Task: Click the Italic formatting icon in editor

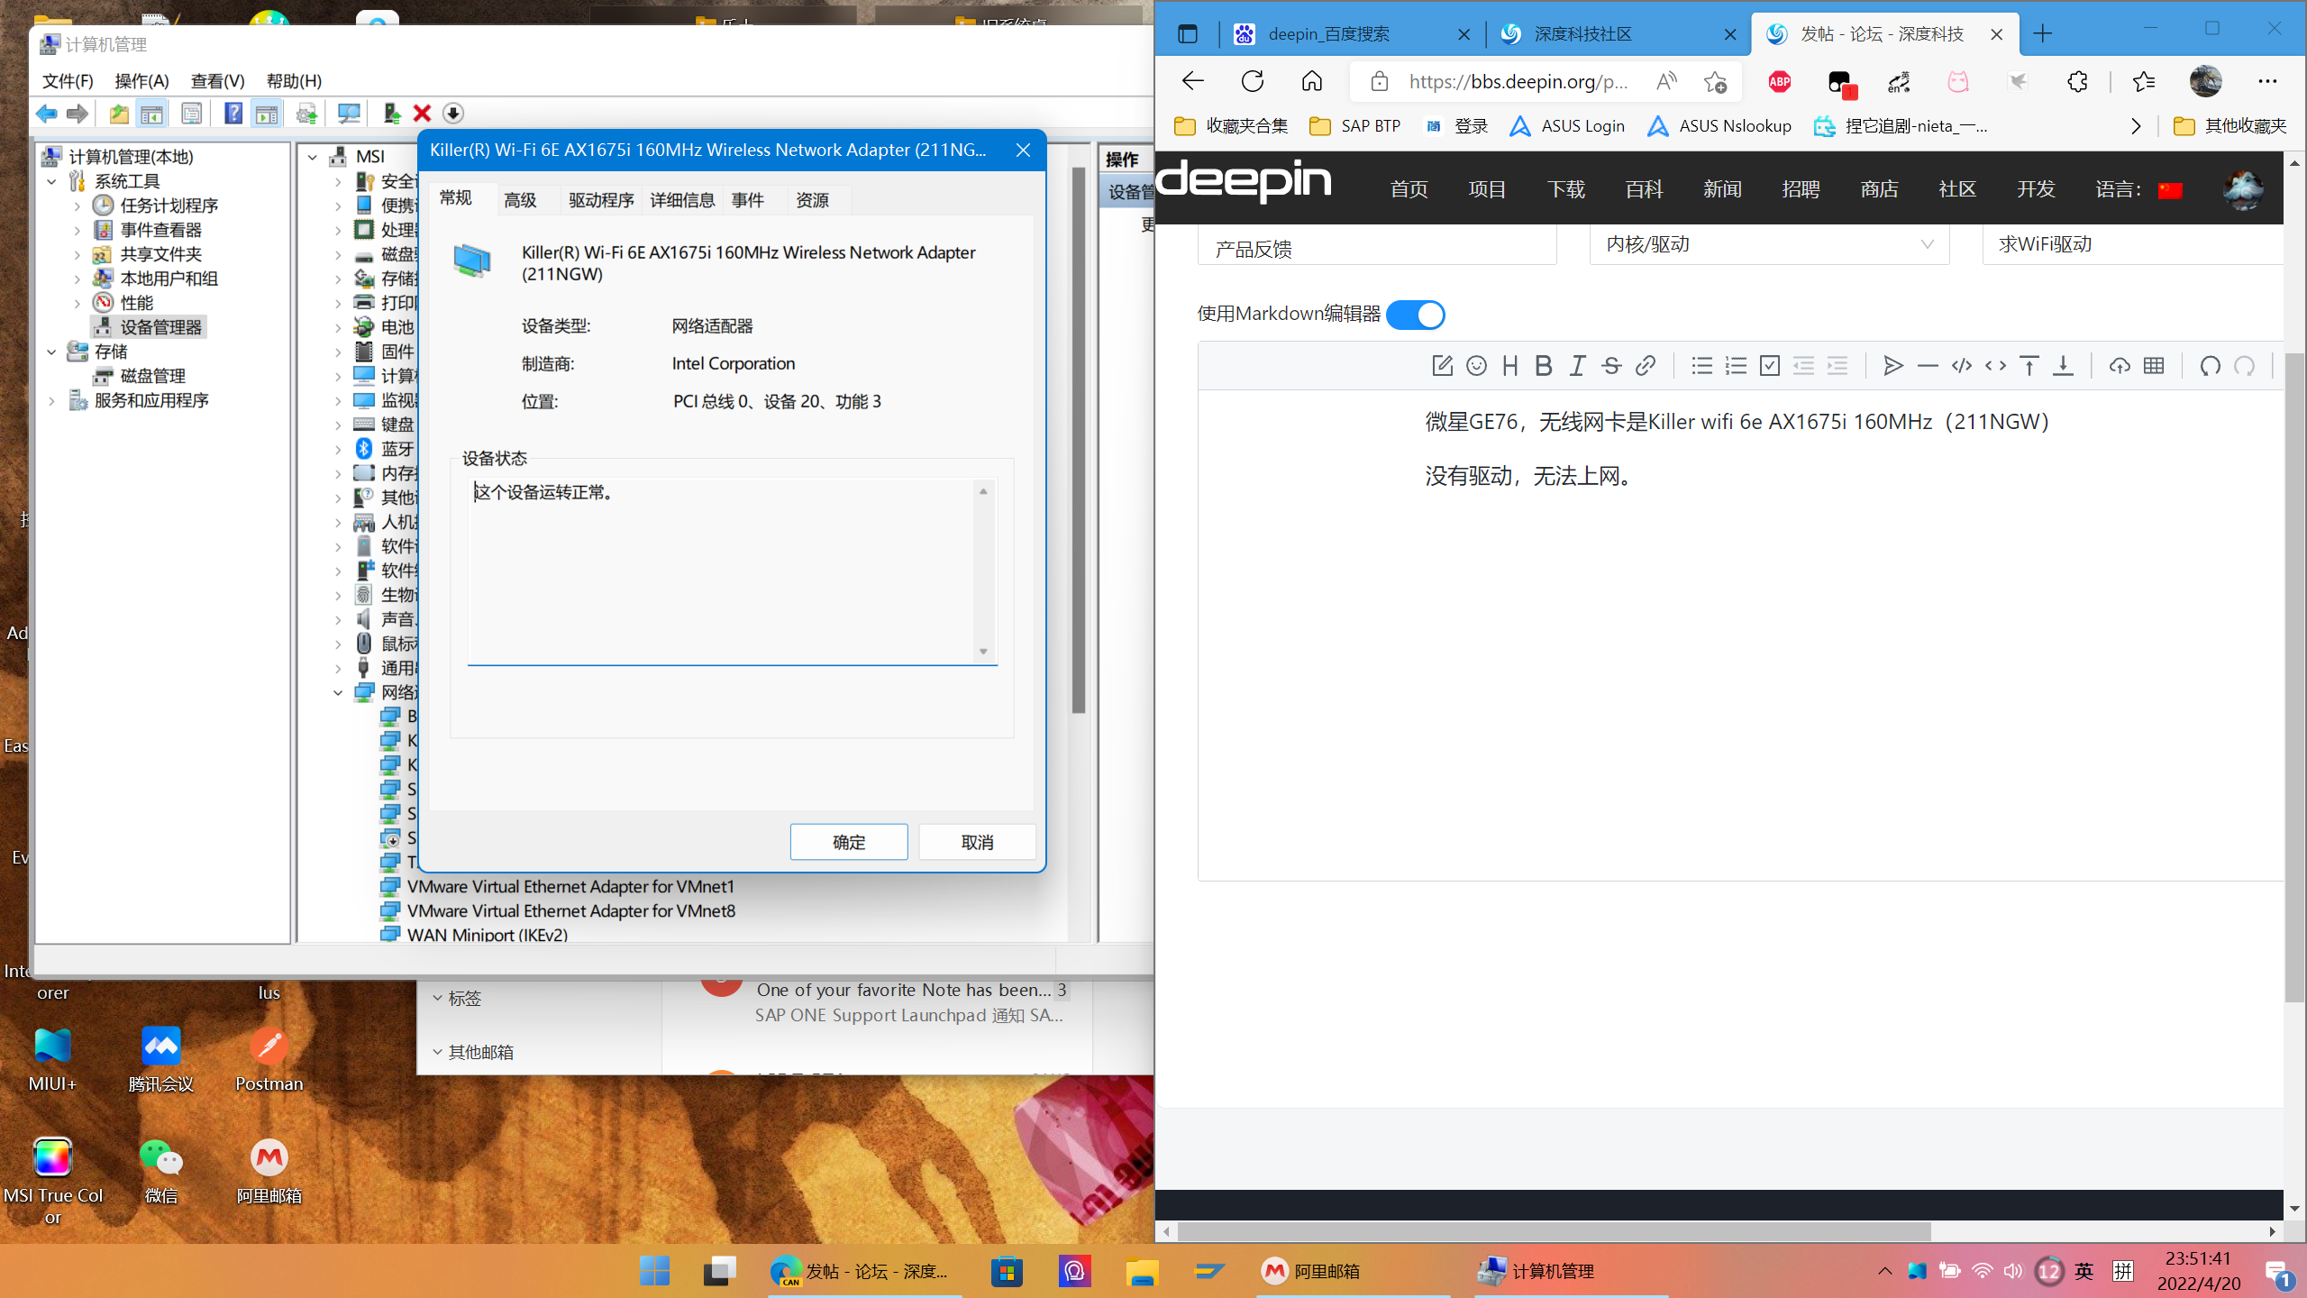Action: click(x=1577, y=366)
